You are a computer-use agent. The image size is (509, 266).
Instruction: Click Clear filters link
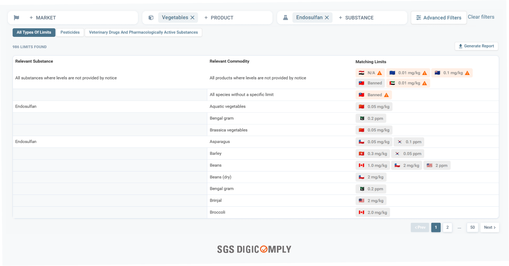click(481, 17)
